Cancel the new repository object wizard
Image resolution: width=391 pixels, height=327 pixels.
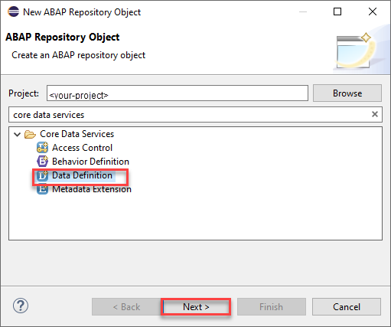[x=347, y=306]
